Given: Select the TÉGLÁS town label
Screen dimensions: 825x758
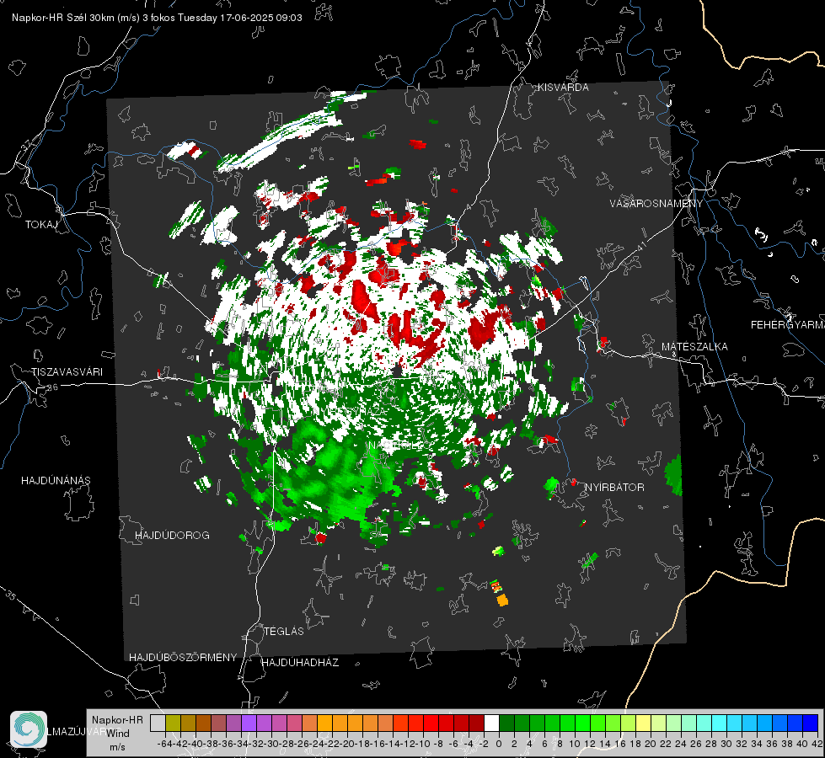Looking at the screenshot, I should tap(284, 631).
